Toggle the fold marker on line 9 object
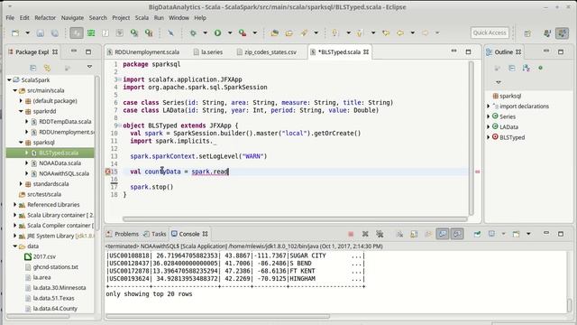Screen dimensions: 577x325 click(x=119, y=125)
